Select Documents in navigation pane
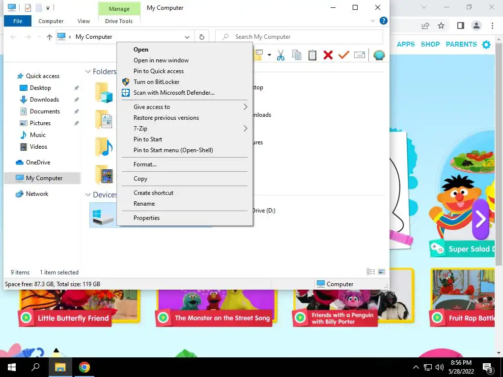Screen dimensions: 503x377 pyautogui.click(x=45, y=111)
